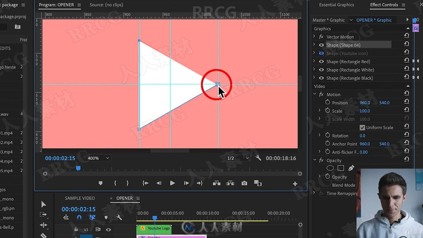Export frame with camera icon

[244, 183]
